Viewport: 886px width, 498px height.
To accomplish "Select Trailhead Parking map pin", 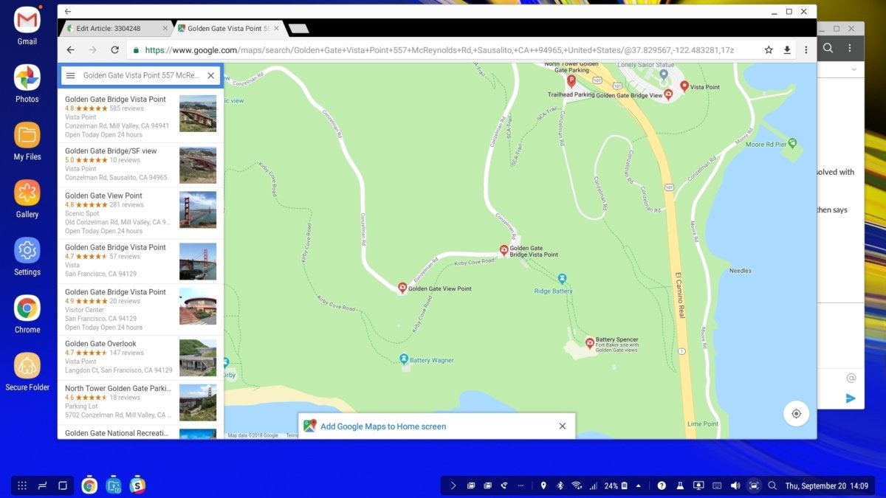I will pos(571,81).
